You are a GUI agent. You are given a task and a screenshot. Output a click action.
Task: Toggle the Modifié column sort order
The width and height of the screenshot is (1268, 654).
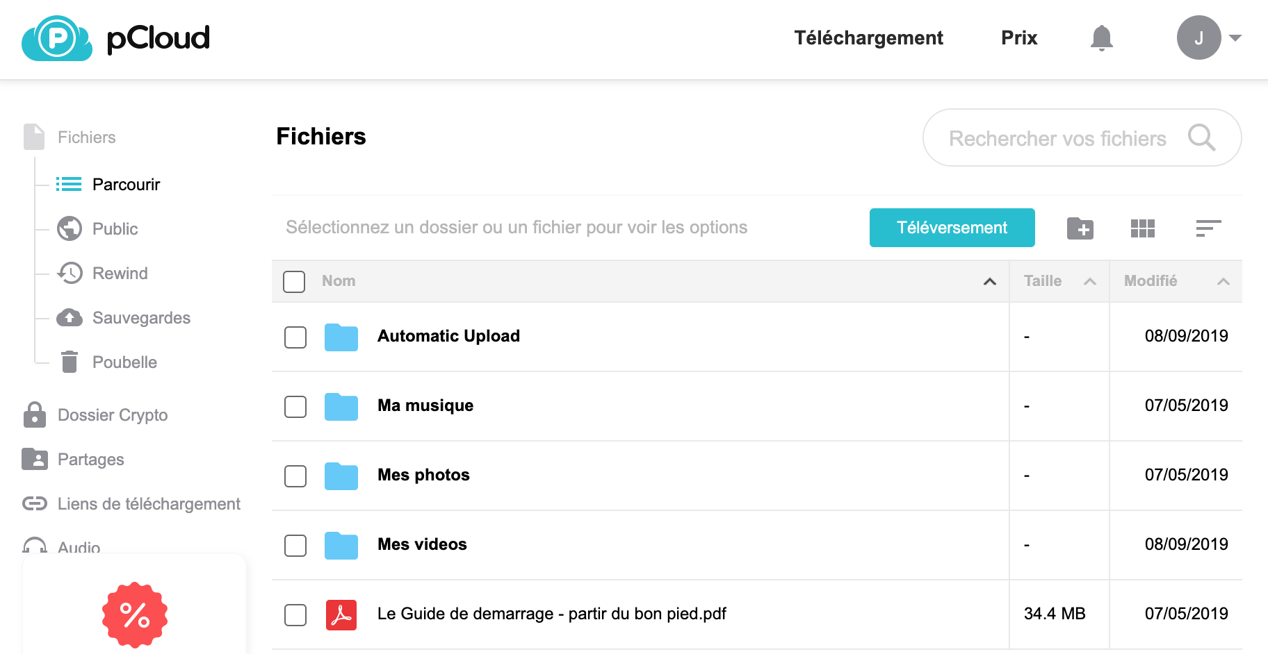pyautogui.click(x=1224, y=281)
